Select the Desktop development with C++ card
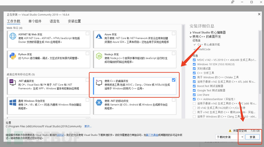Image resolution: width=264 pixels, height=147 pixels. click(135, 86)
